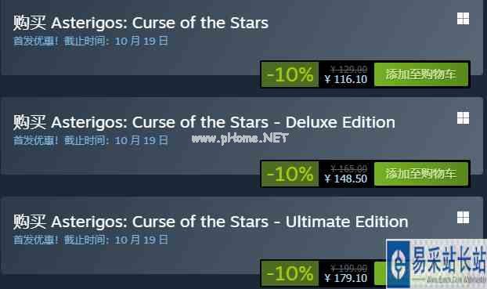Screen dimensions: 487x289
Task: Click the -10% badge for ¥179.10 price
Action: point(290,273)
